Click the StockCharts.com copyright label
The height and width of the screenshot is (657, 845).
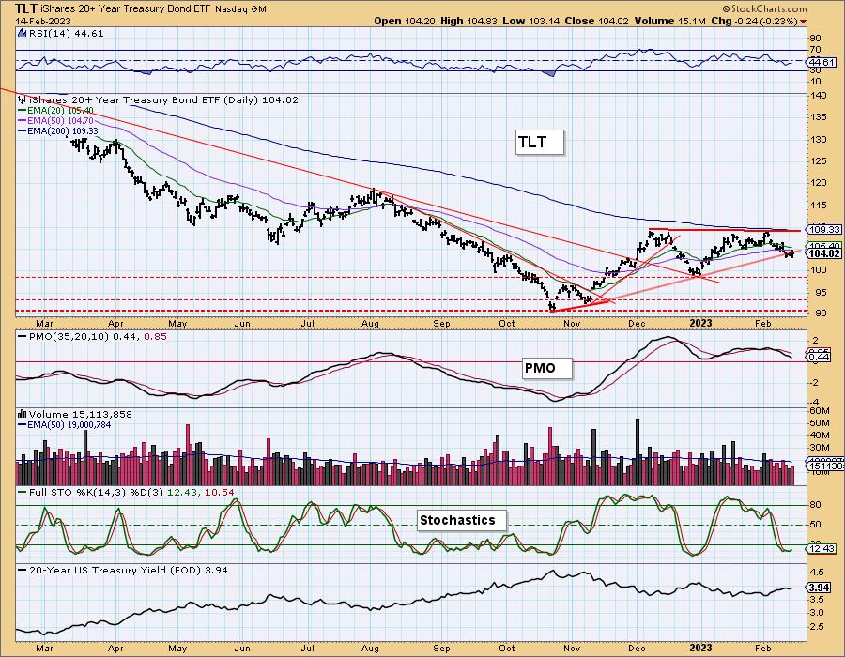763,8
